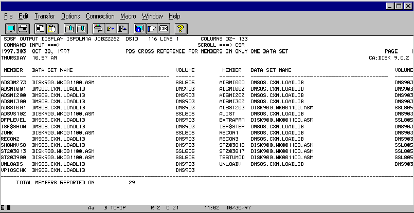Open the File menu
Viewport: 414px width, 213px height.
(x=8, y=16)
